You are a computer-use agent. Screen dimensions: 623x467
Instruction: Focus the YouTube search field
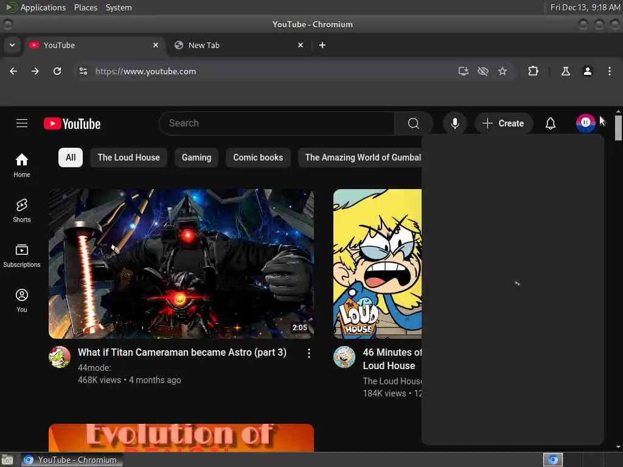click(277, 123)
